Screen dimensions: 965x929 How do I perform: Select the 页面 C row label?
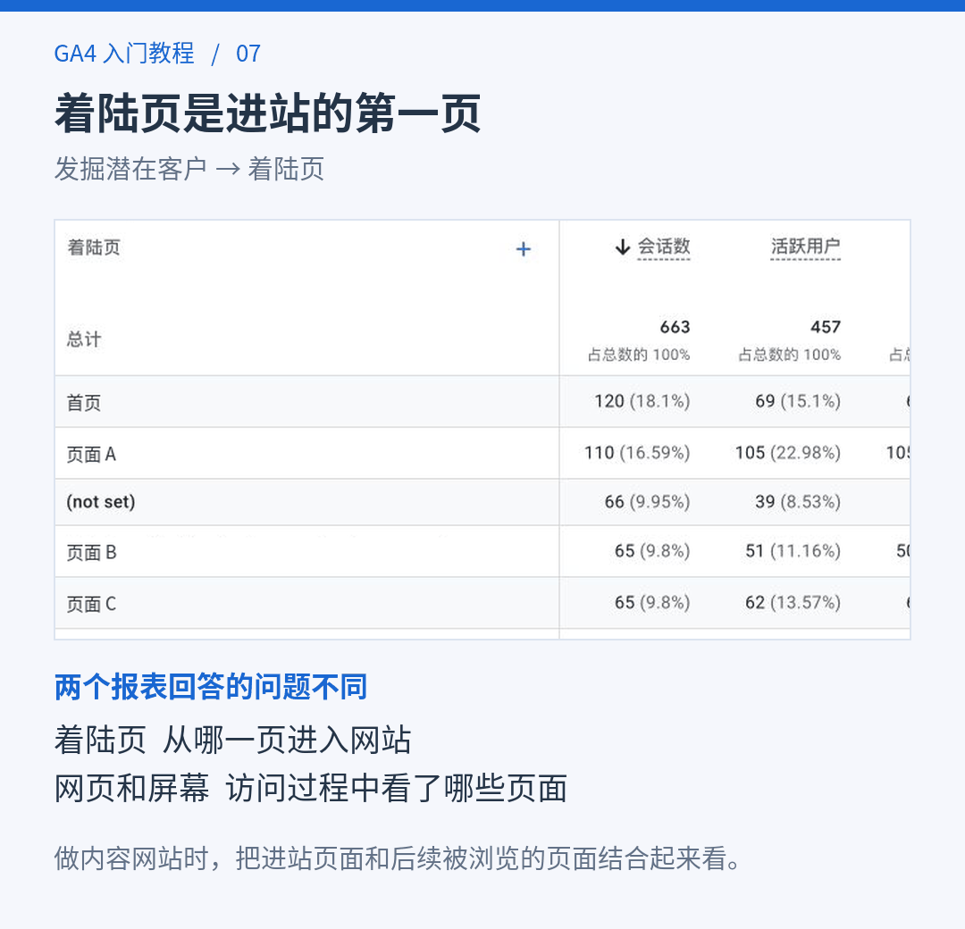(x=91, y=604)
